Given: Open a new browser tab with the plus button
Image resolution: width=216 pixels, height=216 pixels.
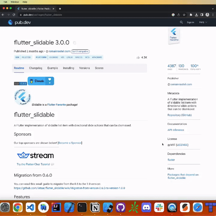Looking at the screenshot, I should pos(60,9).
